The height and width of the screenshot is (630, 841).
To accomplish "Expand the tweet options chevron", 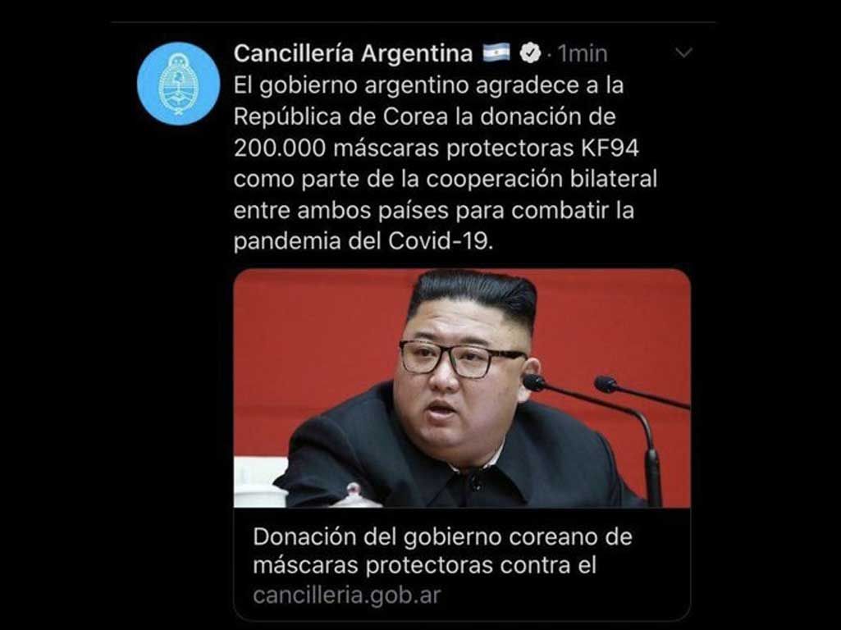I will [x=683, y=52].
